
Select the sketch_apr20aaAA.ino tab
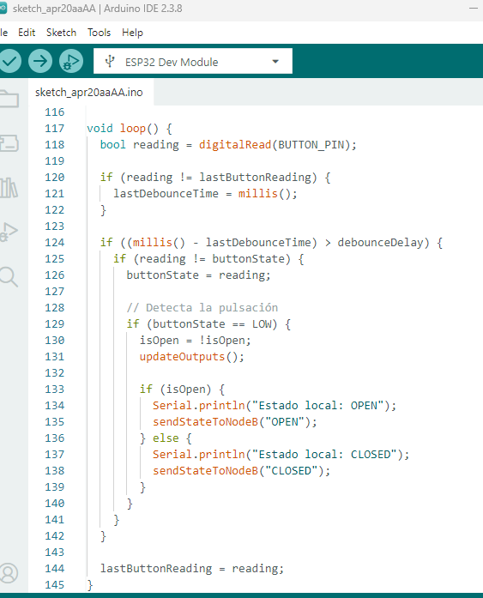pos(89,93)
